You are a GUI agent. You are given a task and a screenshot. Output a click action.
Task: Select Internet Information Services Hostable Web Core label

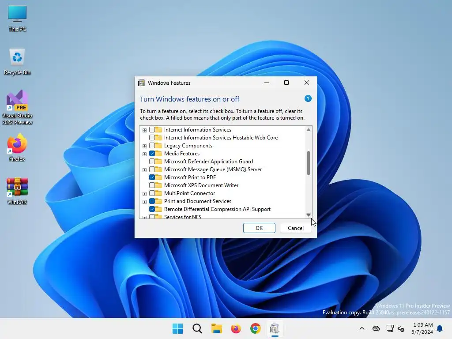click(221, 138)
